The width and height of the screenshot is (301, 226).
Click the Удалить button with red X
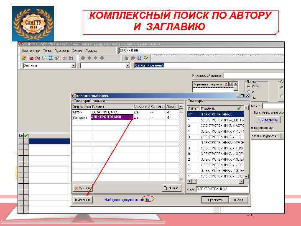pyautogui.click(x=83, y=188)
